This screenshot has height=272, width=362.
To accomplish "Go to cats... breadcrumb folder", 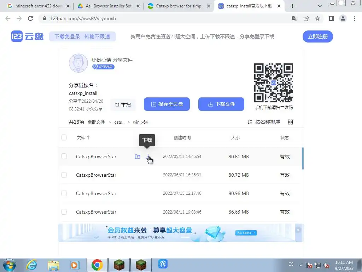I will click(x=119, y=122).
